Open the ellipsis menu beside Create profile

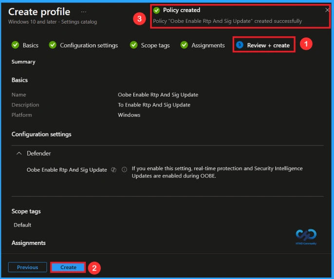click(x=84, y=12)
